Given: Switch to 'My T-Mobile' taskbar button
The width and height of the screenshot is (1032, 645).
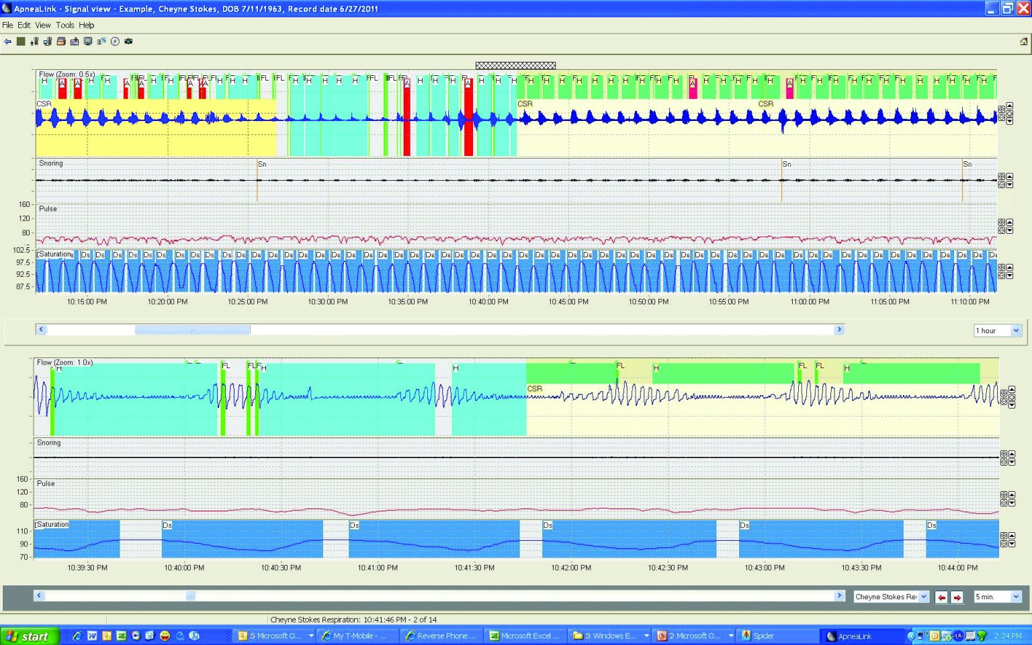Looking at the screenshot, I should (x=357, y=636).
